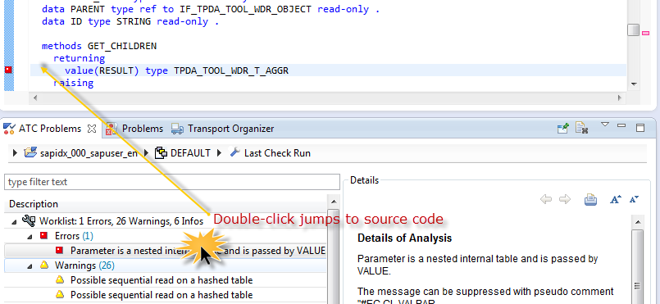660x304 pixels.
Task: Close the ATC Problems tab with X
Action: [x=91, y=129]
